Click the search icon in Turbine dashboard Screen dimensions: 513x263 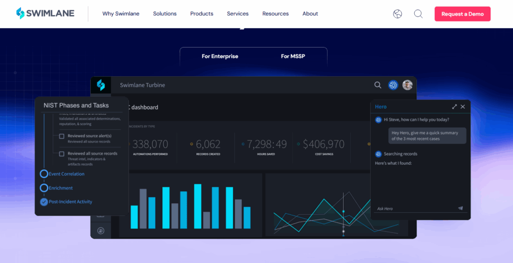click(378, 85)
